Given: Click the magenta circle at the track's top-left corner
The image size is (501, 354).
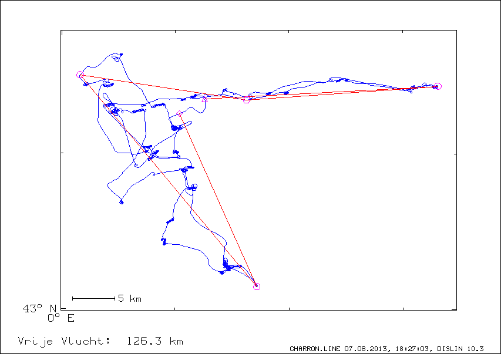Looking at the screenshot, I should point(80,75).
